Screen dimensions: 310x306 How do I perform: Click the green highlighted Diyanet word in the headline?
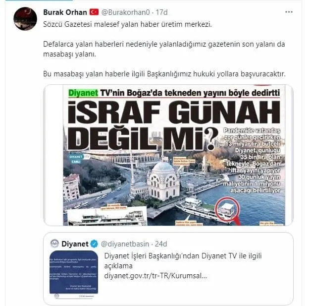pyautogui.click(x=83, y=93)
